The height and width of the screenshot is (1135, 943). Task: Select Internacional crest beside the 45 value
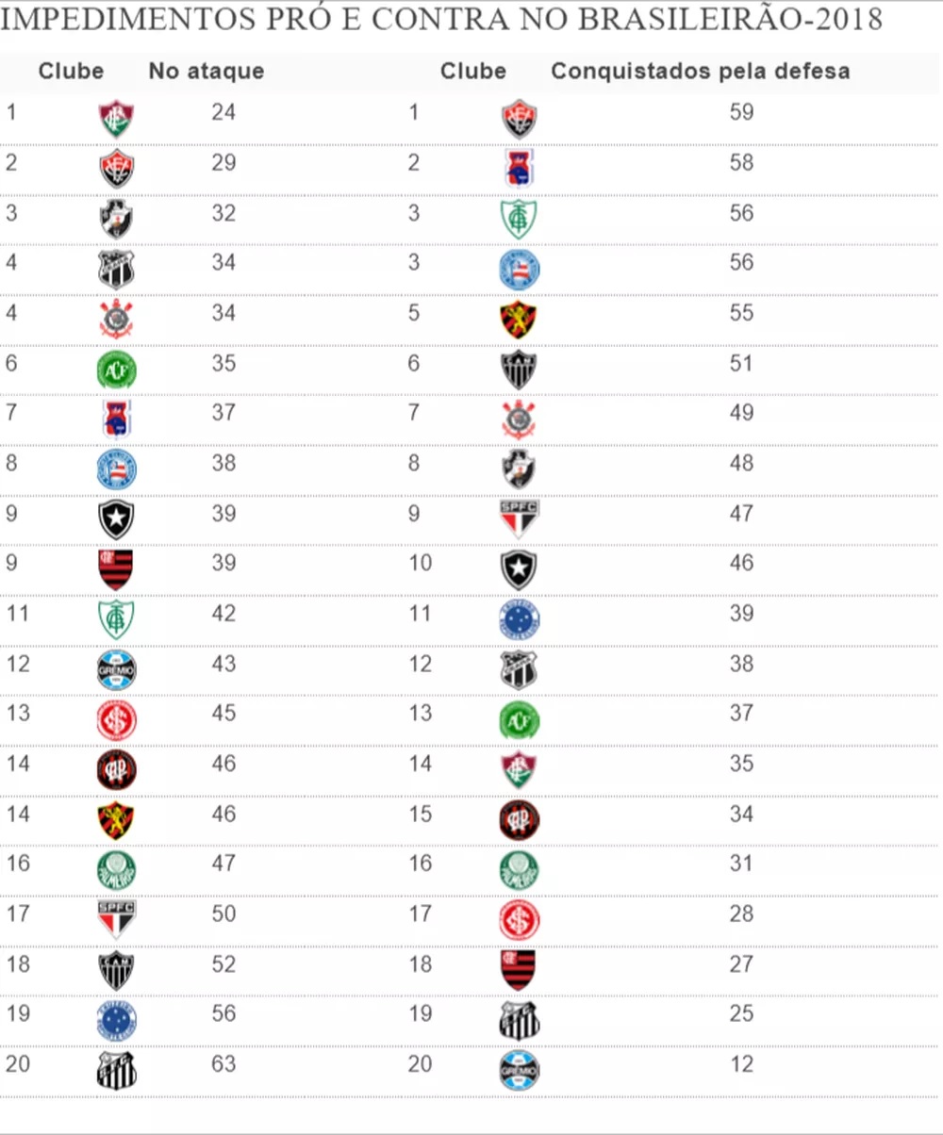[x=117, y=720]
